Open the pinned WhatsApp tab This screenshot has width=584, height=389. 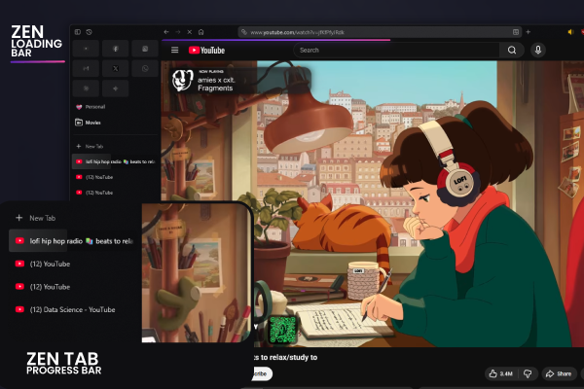[x=145, y=68]
